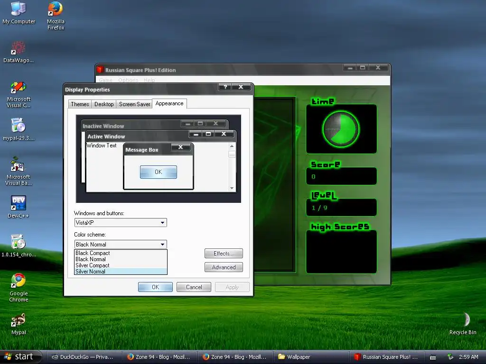Switch to DuckDuckGo taskbar window

83,357
